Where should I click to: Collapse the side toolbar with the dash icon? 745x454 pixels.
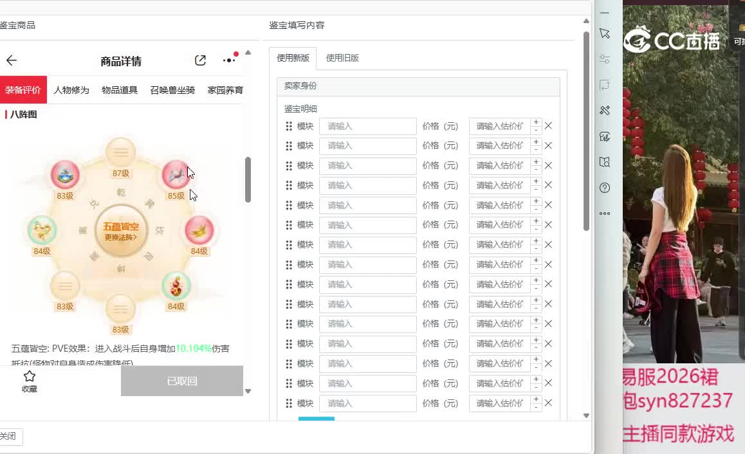(604, 13)
